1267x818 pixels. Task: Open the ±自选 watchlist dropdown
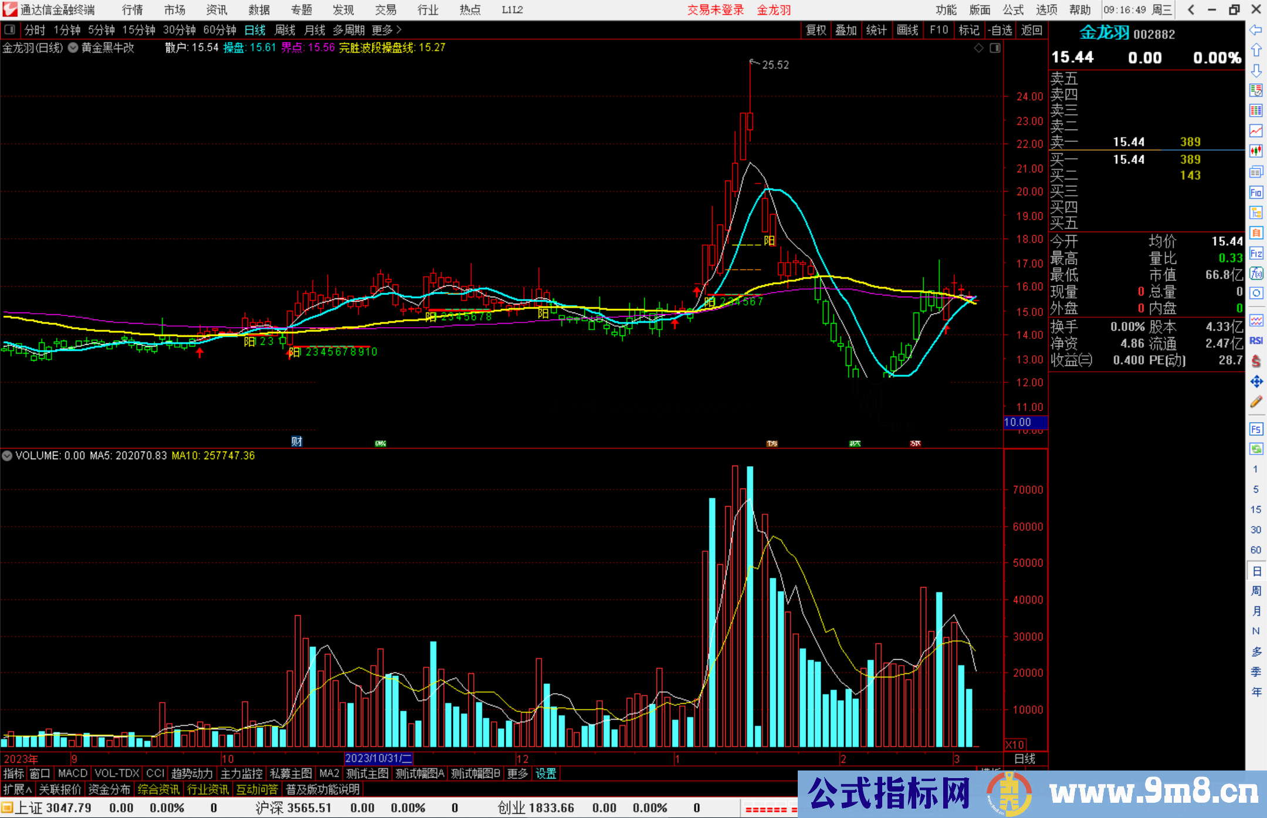(x=1000, y=30)
